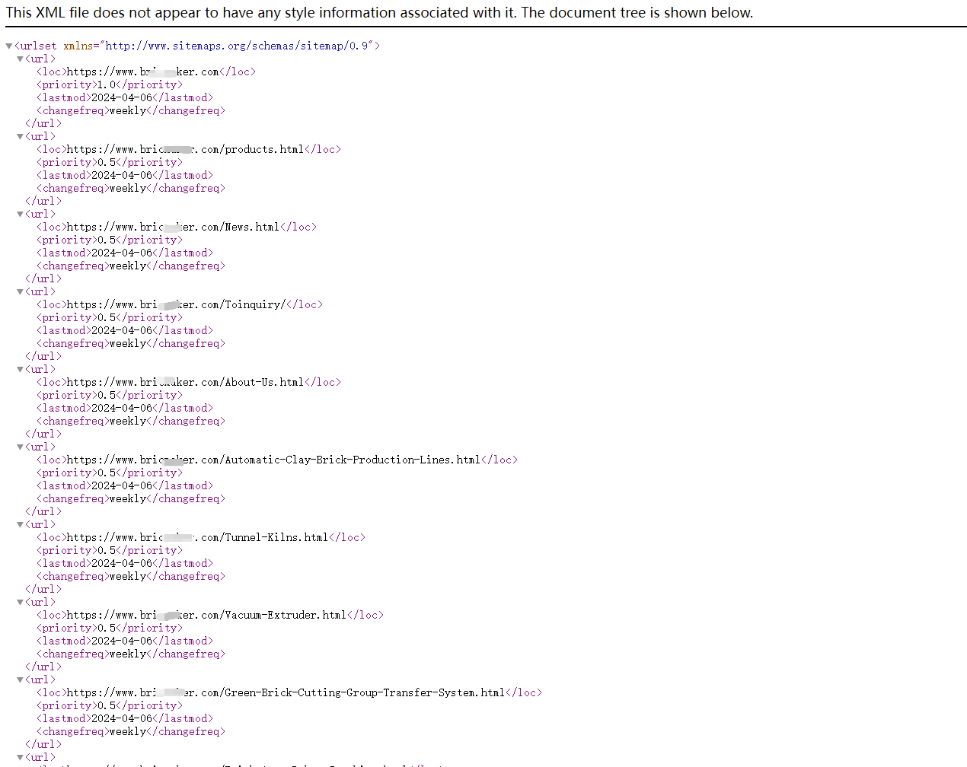Collapse the url node containing products.html
Image resolution: width=967 pixels, height=767 pixels.
click(x=21, y=137)
